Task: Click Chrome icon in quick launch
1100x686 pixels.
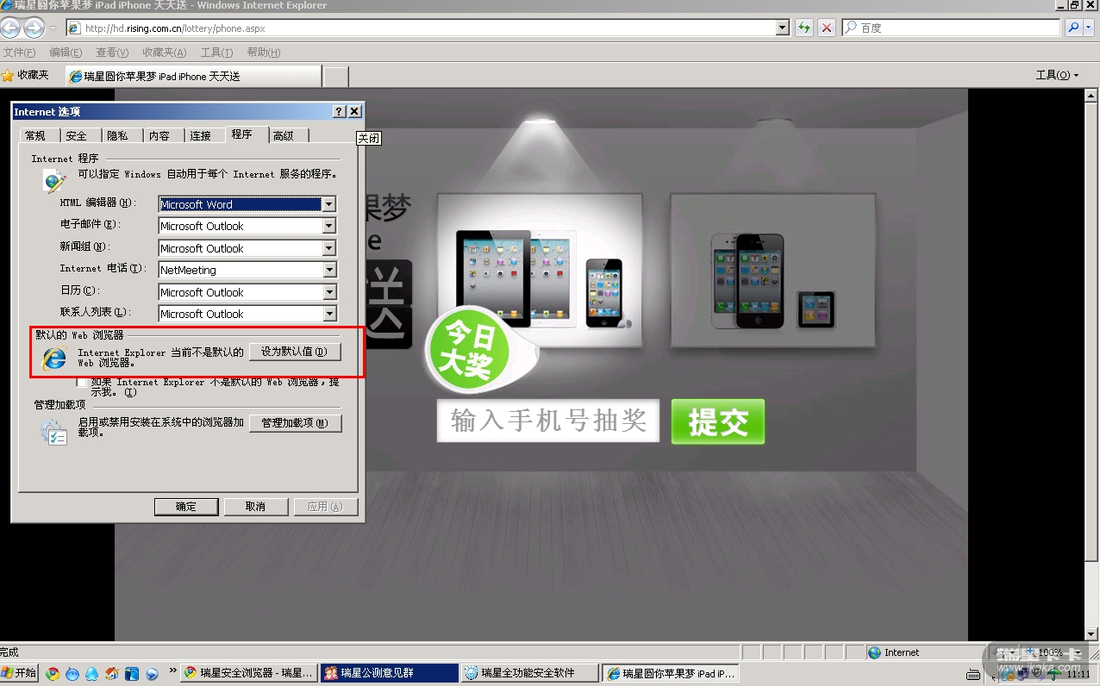Action: tap(53, 673)
